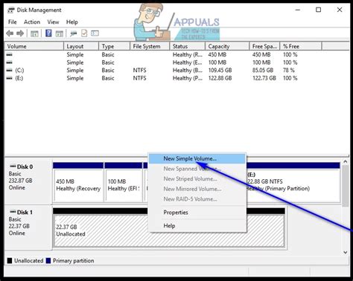The image size is (353, 281).
Task: Choose Properties in the context menu
Action: (197, 213)
